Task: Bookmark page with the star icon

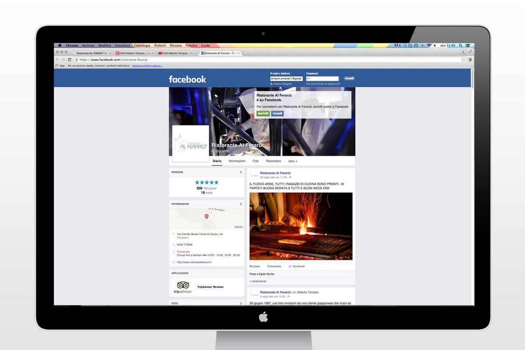Action: tap(463, 59)
